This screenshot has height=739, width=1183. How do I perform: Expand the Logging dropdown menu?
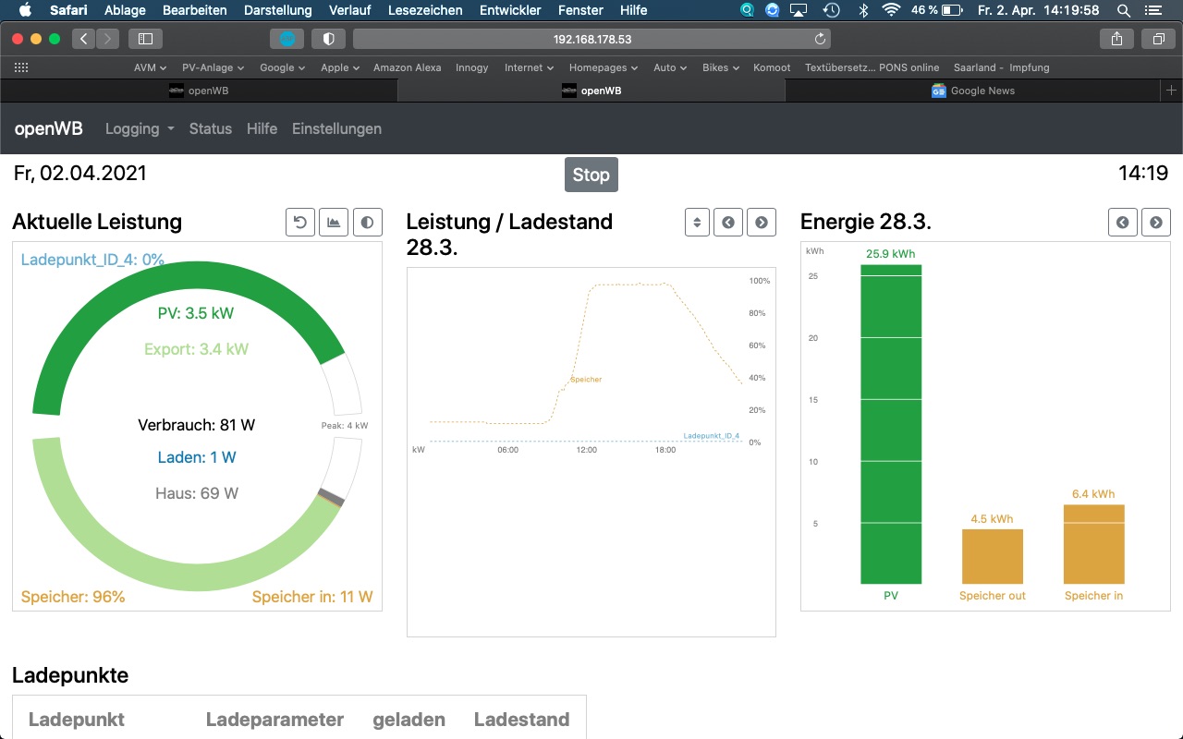[x=140, y=129]
